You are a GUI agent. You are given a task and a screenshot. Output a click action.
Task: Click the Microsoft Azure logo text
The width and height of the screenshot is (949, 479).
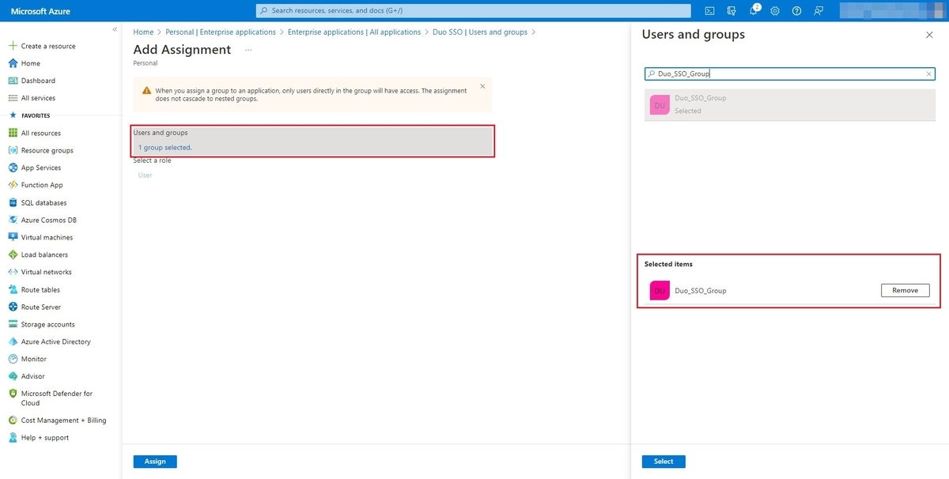(x=40, y=10)
